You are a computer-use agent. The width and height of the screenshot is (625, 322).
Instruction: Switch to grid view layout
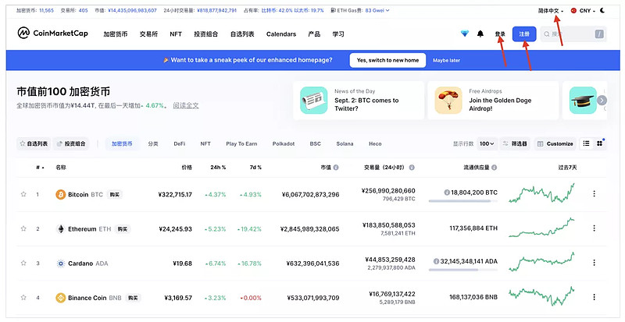click(599, 143)
